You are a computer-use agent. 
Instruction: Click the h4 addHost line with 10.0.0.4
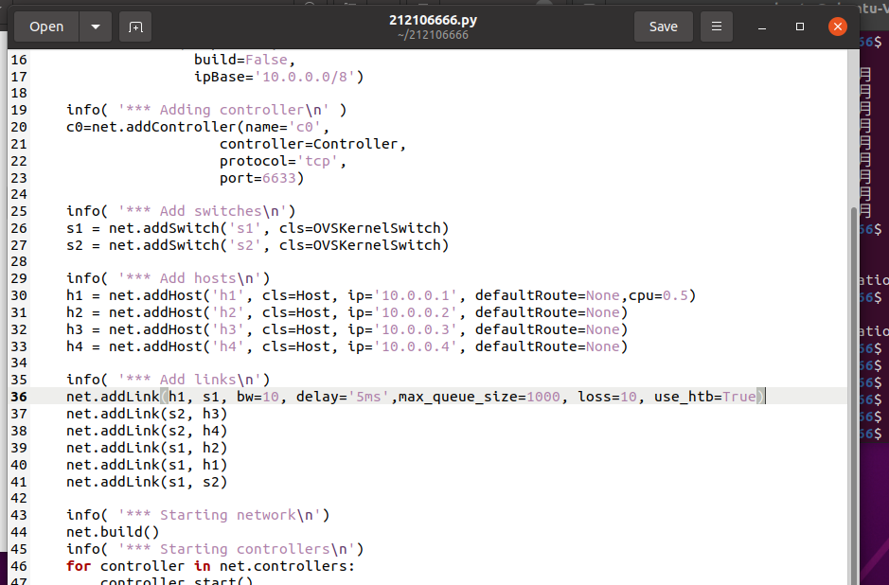click(x=347, y=346)
